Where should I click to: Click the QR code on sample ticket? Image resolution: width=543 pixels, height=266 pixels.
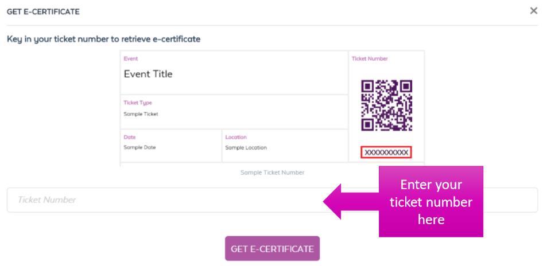(386, 105)
